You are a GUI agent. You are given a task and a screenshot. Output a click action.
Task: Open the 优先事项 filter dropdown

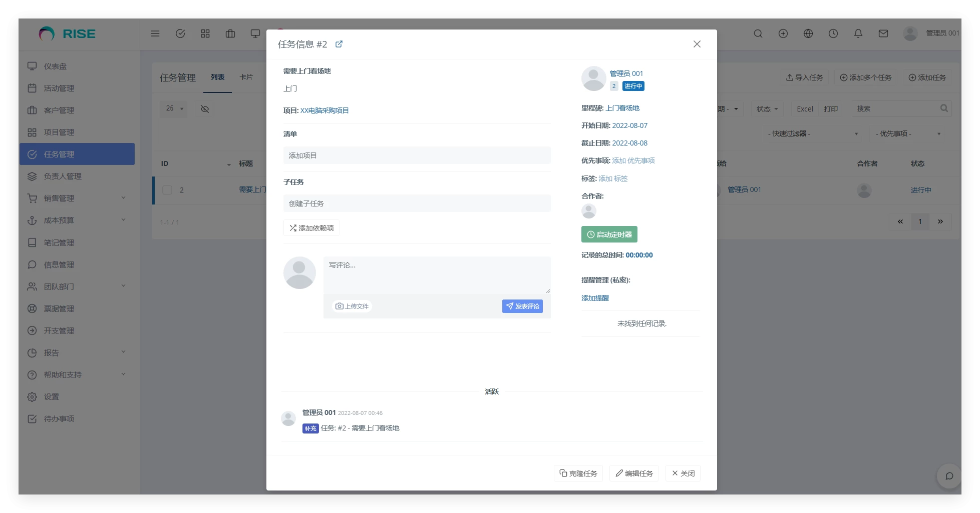tap(907, 133)
